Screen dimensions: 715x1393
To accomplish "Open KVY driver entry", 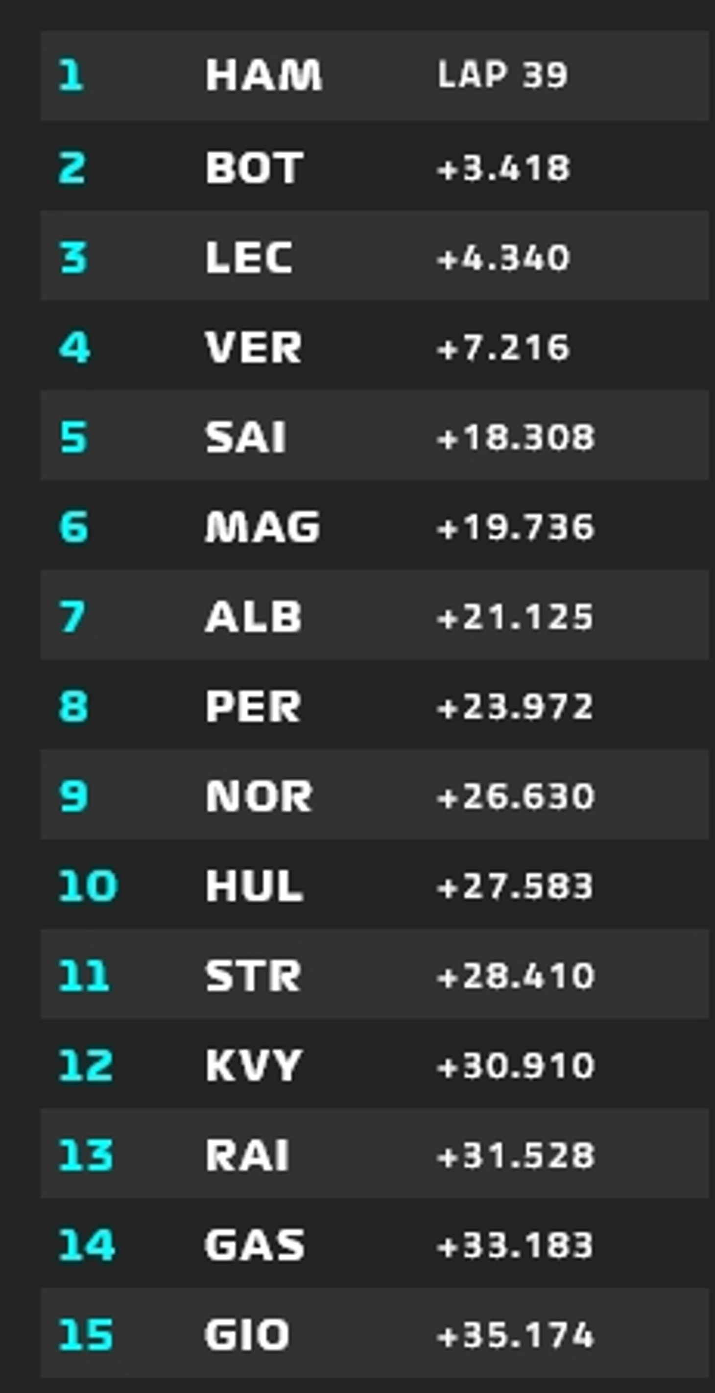I will [x=374, y=1064].
